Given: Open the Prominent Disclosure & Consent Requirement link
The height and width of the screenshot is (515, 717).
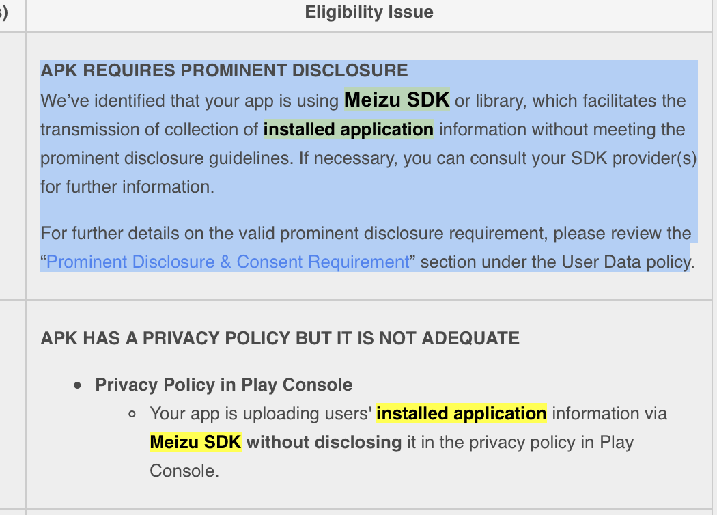Looking at the screenshot, I should [227, 262].
